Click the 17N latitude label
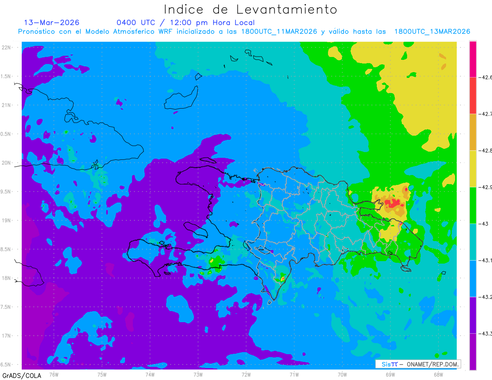Viewport: 492px width, 380px height. (7, 336)
